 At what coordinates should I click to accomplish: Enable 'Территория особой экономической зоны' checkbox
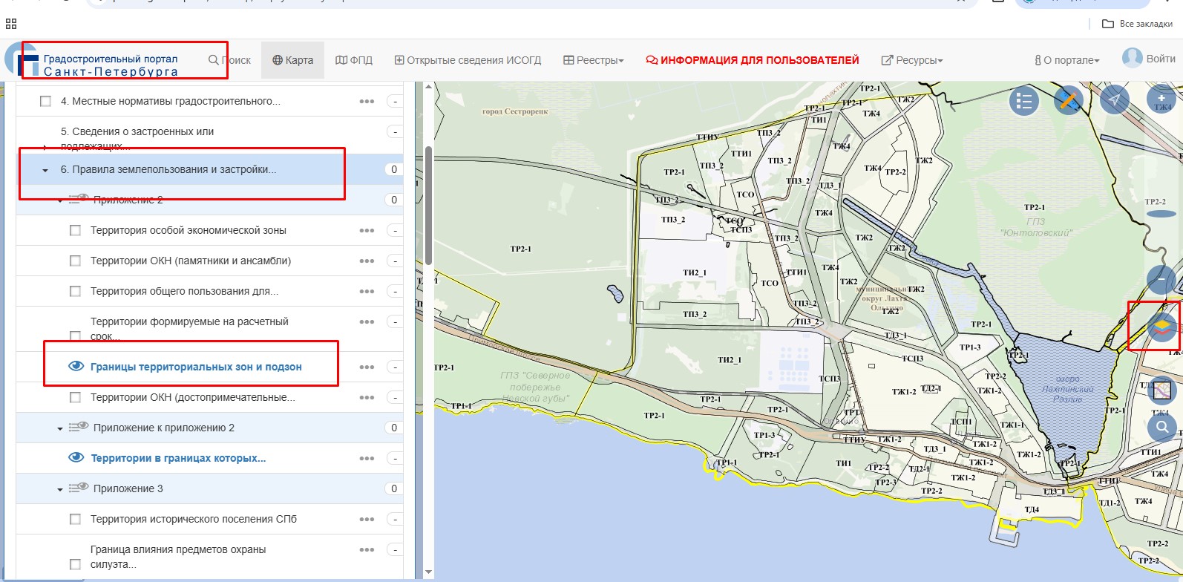tap(75, 231)
